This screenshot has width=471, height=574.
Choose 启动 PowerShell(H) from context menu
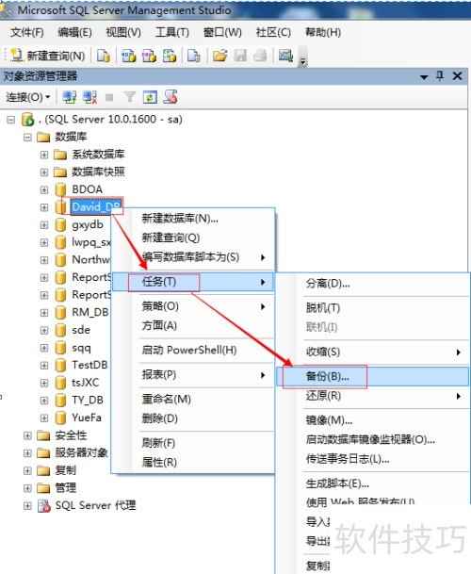pos(189,351)
